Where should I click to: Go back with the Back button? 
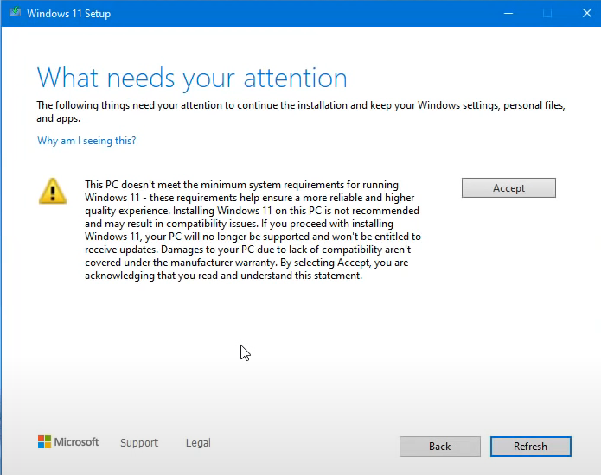coord(439,446)
